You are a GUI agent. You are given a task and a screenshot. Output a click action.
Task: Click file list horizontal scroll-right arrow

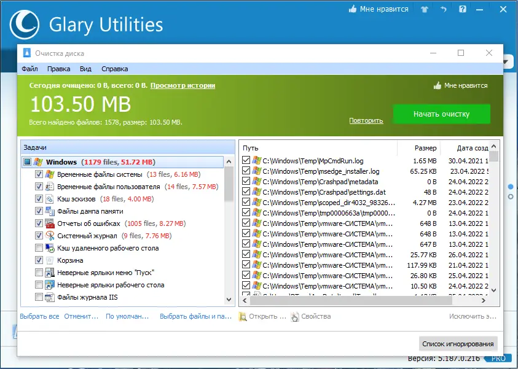[x=484, y=301]
